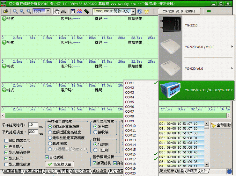
Task: Click the remote control toolbar icon
Action: (x=86, y=11)
